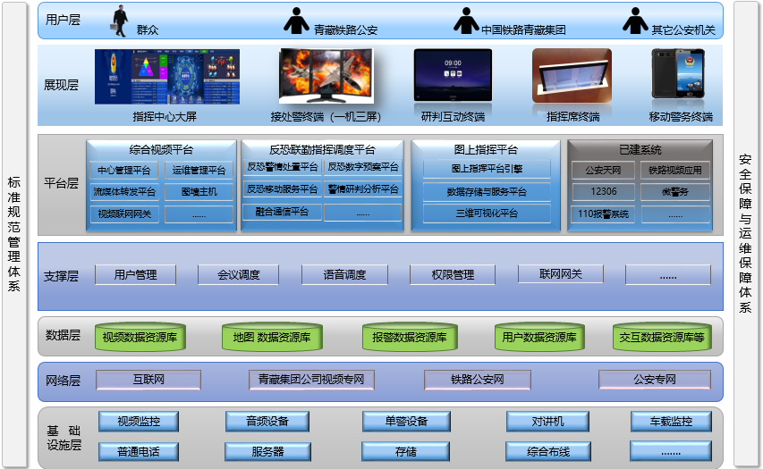Select the 视频监控 infrastructure box
Image resolution: width=763 pixels, height=469 pixels.
click(x=138, y=421)
